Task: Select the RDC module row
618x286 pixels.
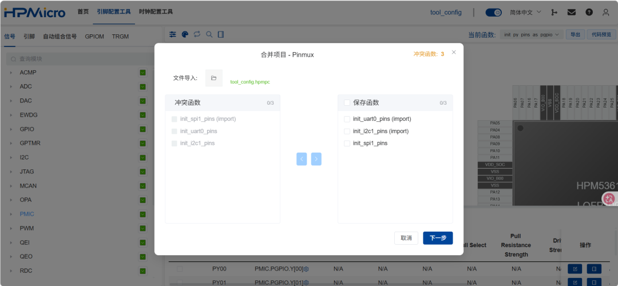Action: (x=77, y=271)
